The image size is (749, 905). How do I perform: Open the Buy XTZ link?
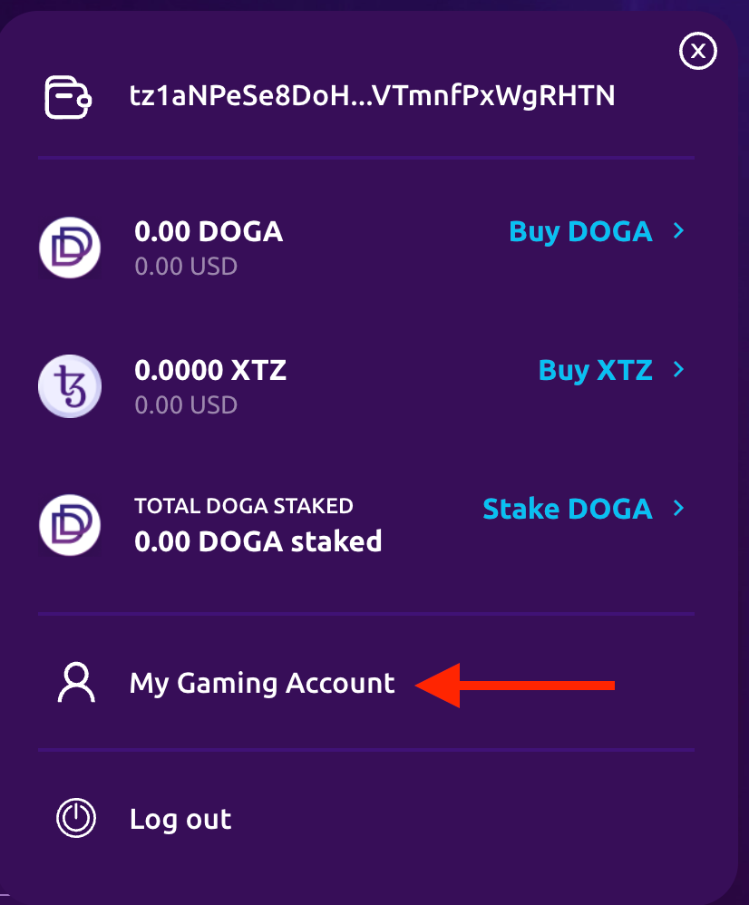595,371
